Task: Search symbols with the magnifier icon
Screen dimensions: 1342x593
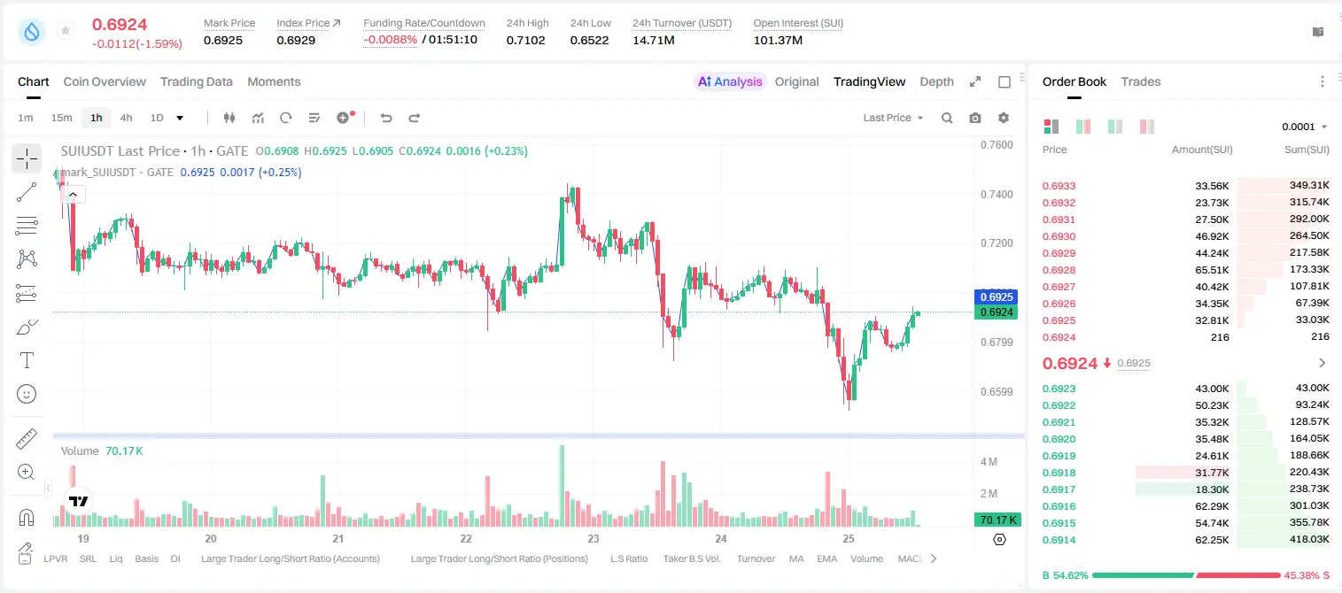Action: click(947, 118)
